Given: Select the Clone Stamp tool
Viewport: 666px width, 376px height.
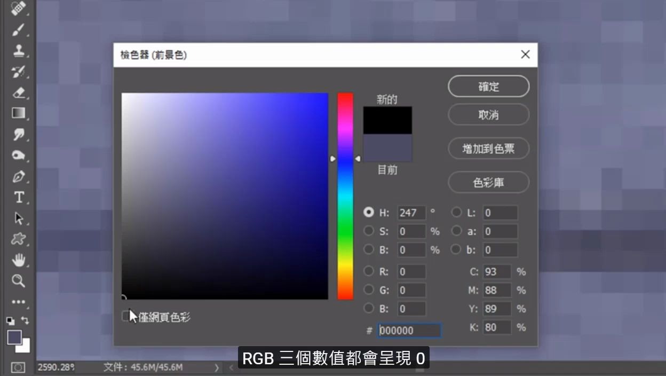Looking at the screenshot, I should point(18,51).
